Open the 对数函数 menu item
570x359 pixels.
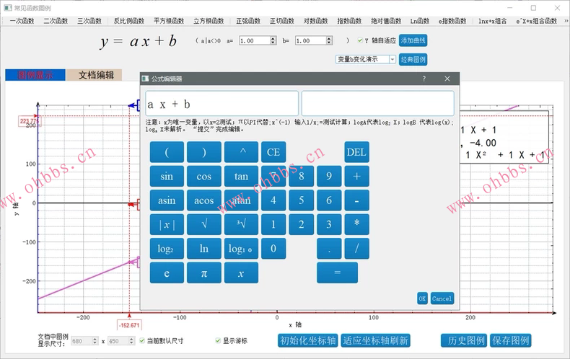(315, 21)
